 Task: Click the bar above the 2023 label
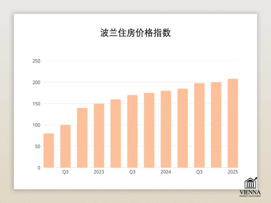pos(98,135)
